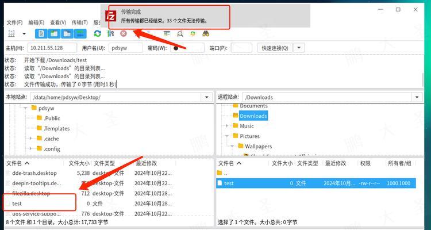
Task: Select the .config folder in local tree
Action: coord(52,149)
